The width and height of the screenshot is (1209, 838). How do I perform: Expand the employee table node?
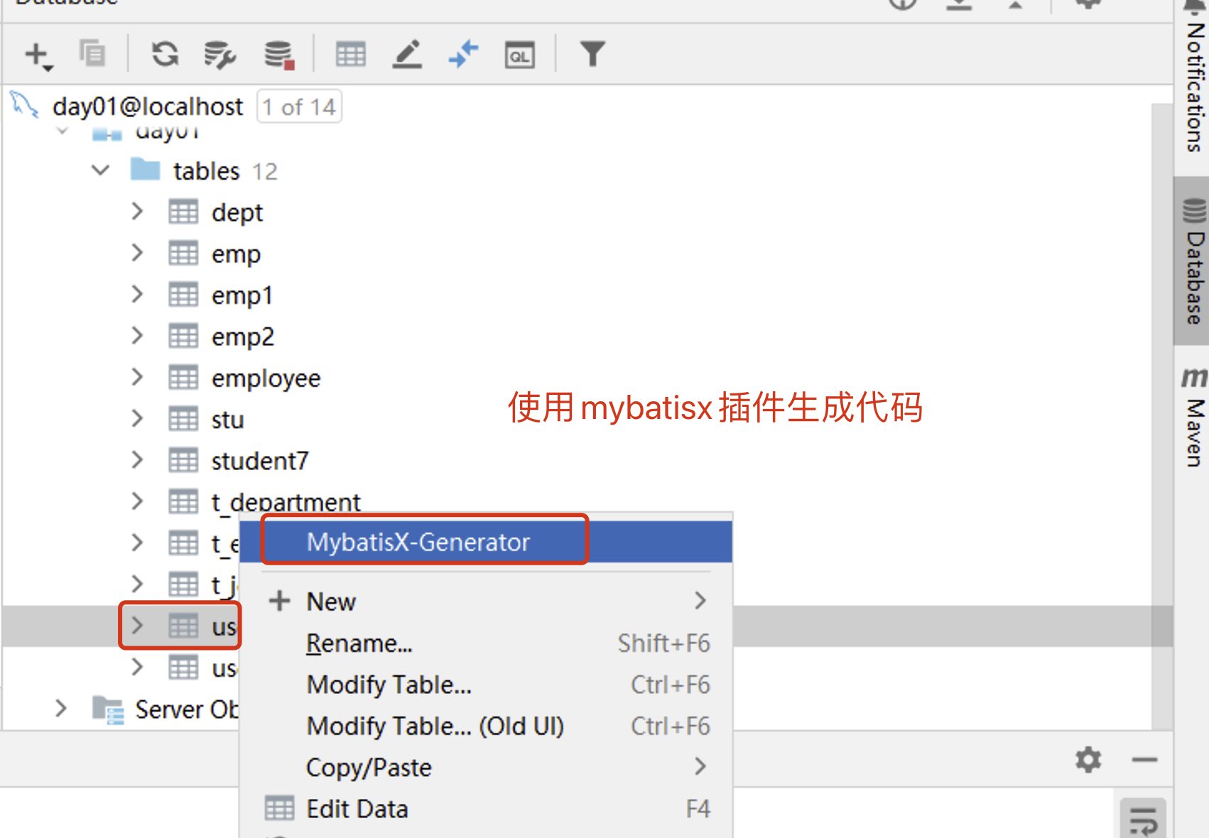tap(137, 378)
